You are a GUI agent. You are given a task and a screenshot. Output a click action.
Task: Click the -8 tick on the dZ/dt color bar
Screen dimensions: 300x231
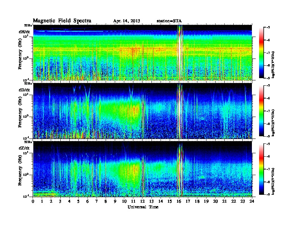pos(268,182)
